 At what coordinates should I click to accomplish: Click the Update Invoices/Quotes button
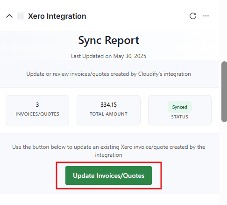pyautogui.click(x=108, y=176)
